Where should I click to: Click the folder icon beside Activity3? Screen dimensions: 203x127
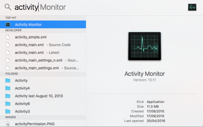pos(8,111)
